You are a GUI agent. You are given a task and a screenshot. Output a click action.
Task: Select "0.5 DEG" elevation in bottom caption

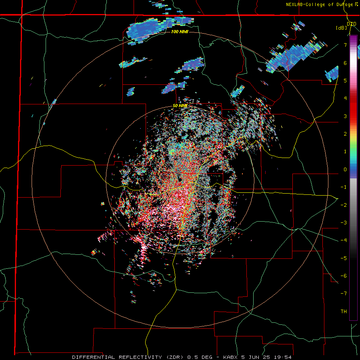(x=200, y=357)
